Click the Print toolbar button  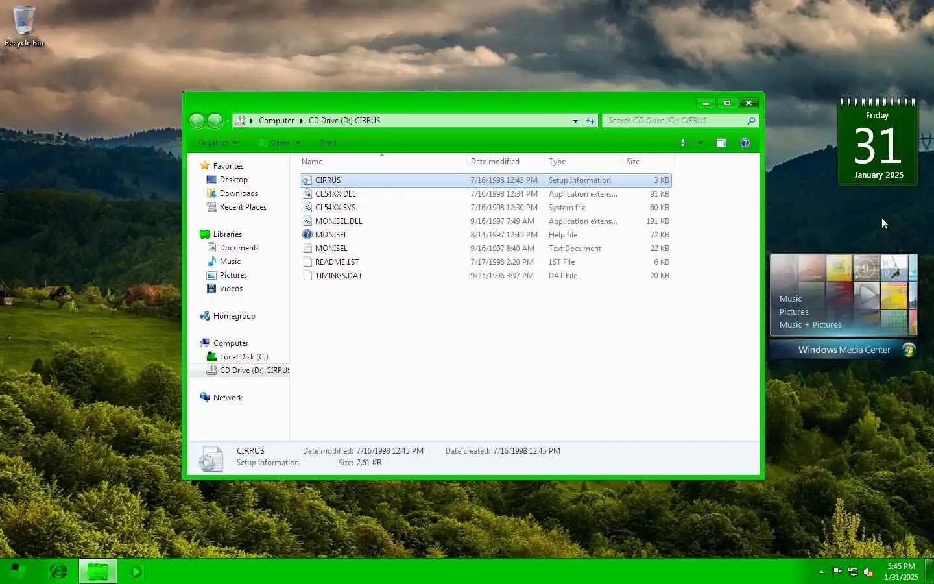[x=328, y=143]
